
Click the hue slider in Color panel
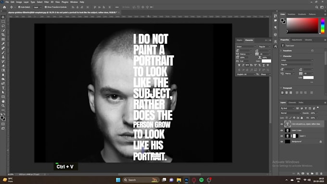323,25
